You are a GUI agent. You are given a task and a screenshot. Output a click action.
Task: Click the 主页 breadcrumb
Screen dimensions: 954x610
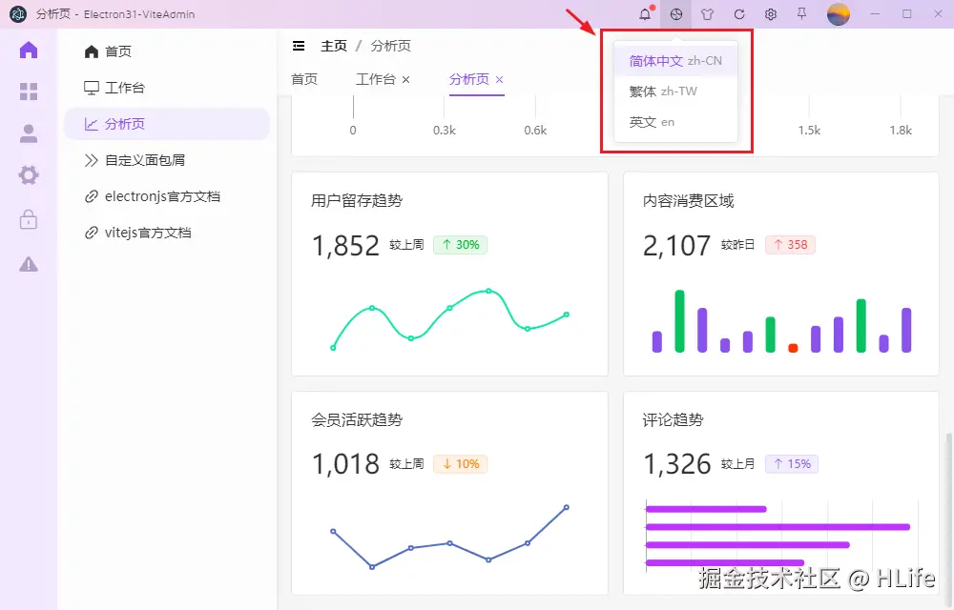tap(333, 46)
